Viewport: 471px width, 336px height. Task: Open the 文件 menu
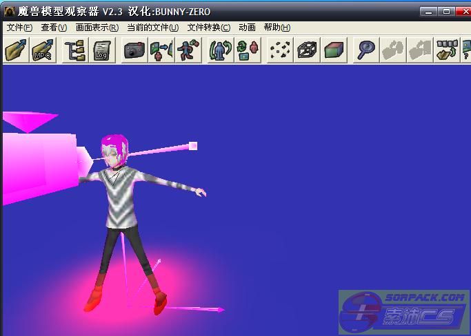coord(19,28)
